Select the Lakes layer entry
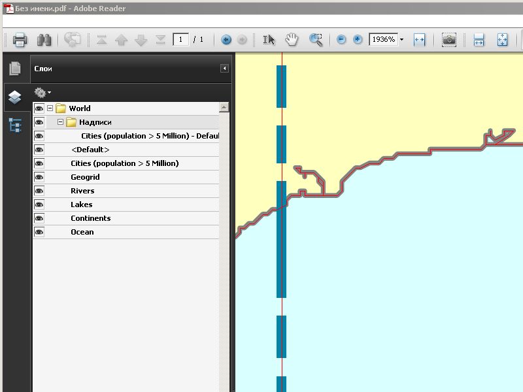The image size is (523, 392). pos(82,204)
